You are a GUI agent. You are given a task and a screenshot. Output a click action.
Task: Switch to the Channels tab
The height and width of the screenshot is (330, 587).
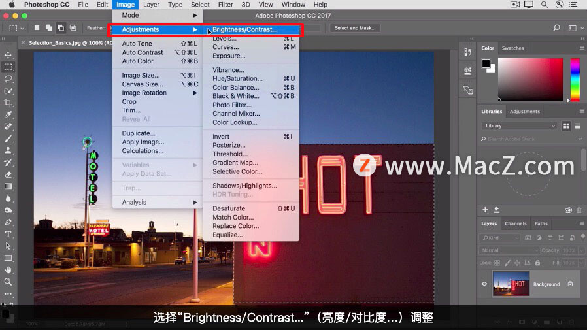[515, 223]
